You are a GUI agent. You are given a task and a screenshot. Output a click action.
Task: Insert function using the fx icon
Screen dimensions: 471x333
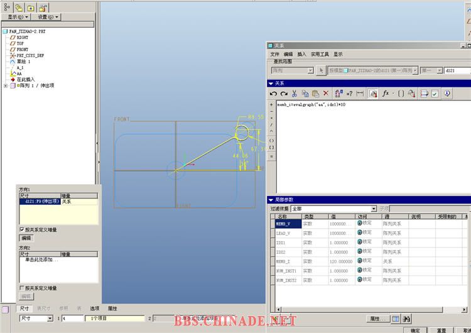pos(386,94)
